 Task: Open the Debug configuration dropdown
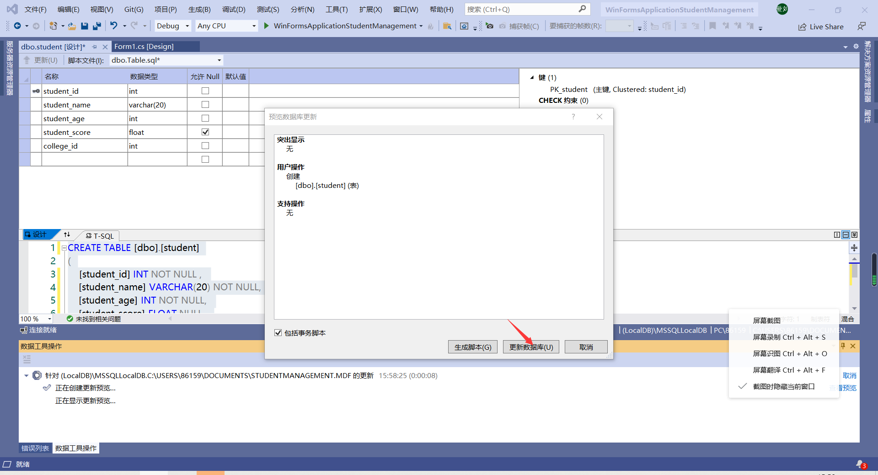[x=187, y=26]
